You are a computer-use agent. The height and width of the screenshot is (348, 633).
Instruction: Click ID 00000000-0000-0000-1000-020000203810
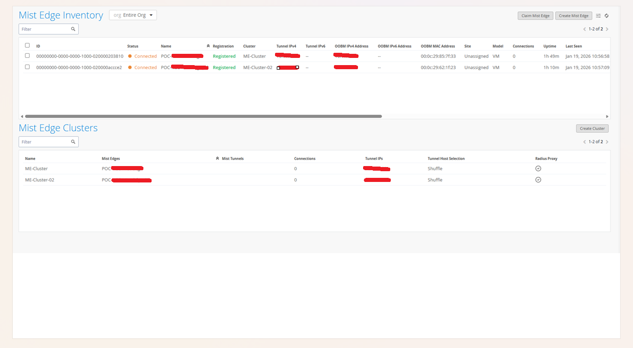tap(80, 56)
